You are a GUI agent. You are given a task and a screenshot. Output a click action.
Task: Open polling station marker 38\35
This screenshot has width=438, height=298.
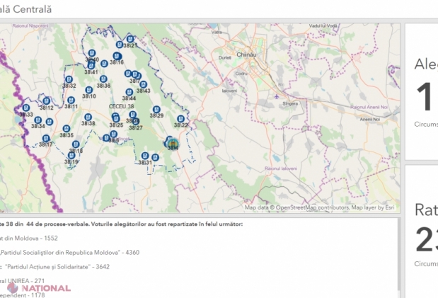point(67,129)
